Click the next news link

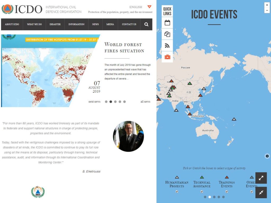[x=94, y=102]
